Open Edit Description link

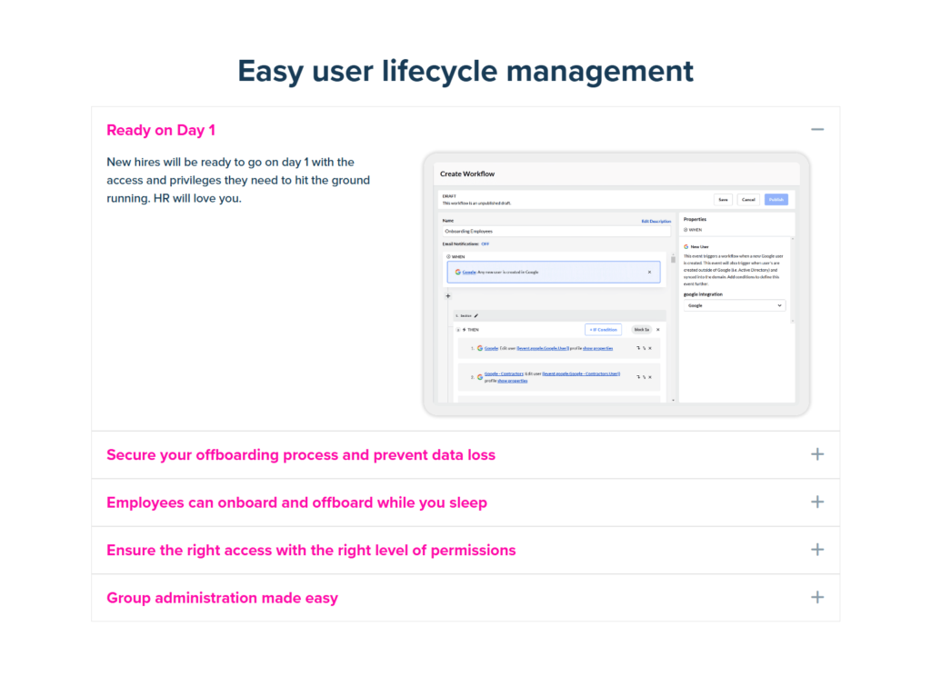click(x=656, y=221)
